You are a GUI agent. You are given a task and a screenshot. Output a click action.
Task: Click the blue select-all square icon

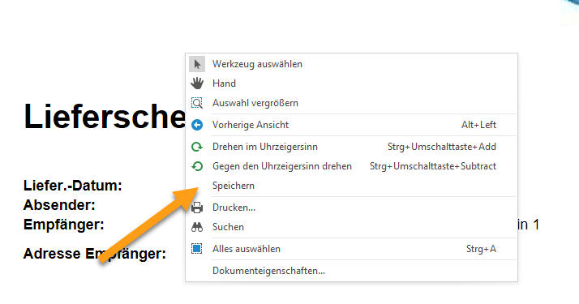point(197,249)
